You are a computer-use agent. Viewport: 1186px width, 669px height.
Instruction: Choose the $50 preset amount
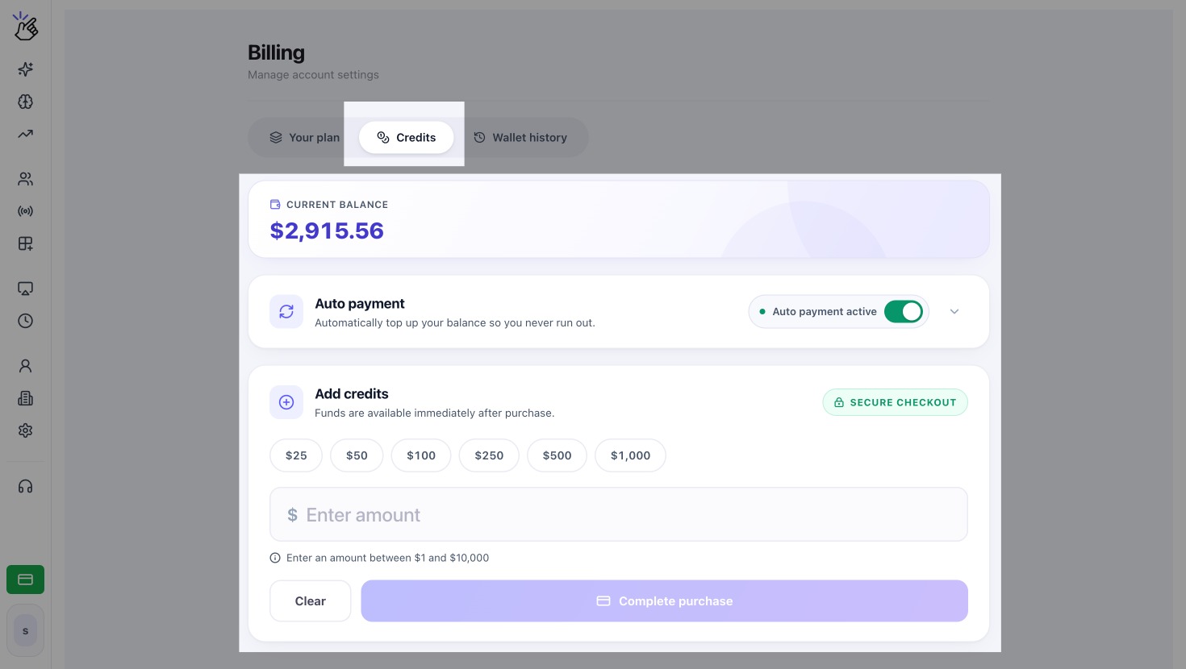coord(357,455)
